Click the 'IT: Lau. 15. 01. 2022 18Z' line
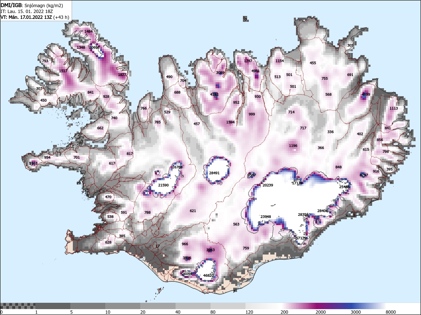Viewport: 421px width, 315px height. pos(26,11)
